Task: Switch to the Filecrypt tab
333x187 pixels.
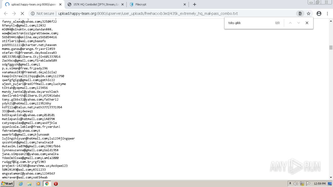Action: click(x=157, y=4)
